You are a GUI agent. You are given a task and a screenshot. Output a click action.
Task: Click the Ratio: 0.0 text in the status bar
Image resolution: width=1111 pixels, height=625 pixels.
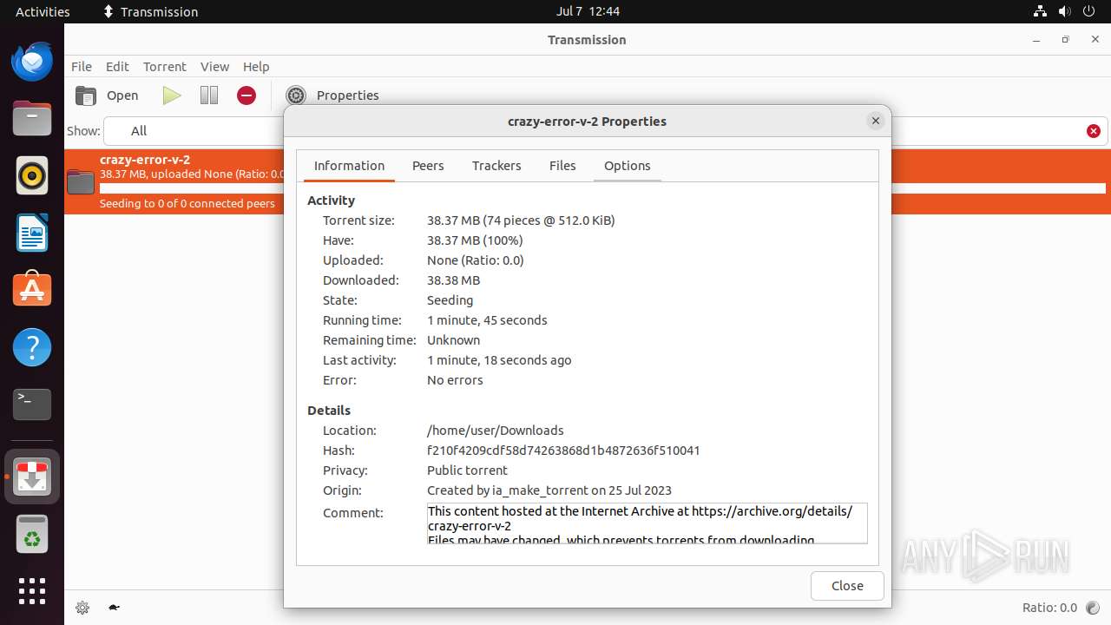(x=1049, y=608)
